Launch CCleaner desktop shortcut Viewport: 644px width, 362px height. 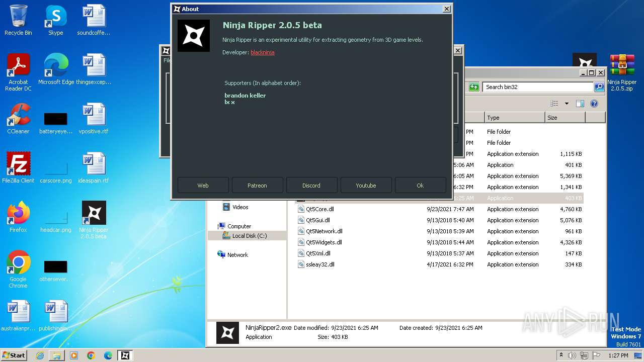click(18, 119)
